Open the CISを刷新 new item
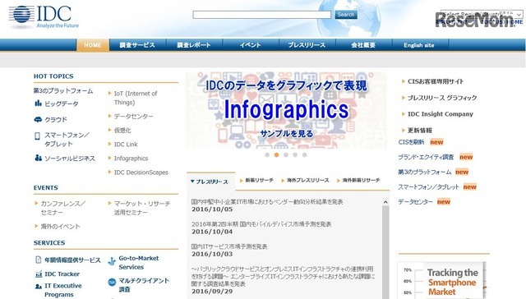 (411, 142)
